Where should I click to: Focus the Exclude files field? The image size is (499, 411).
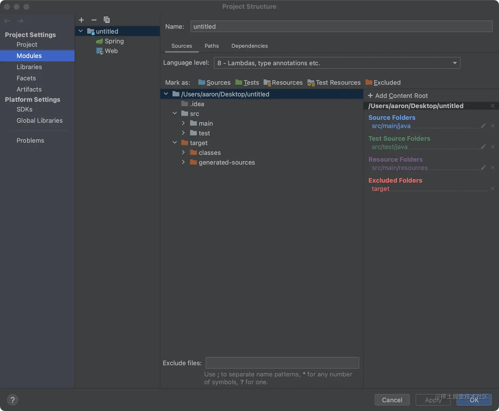tap(282, 363)
